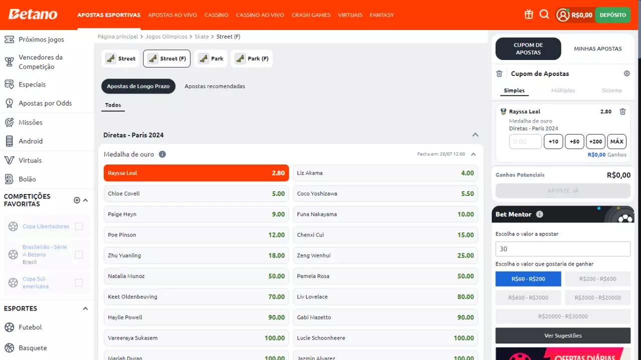This screenshot has width=641, height=360.
Task: Click the skateboard icon on Park (F) chip
Action: pyautogui.click(x=240, y=58)
